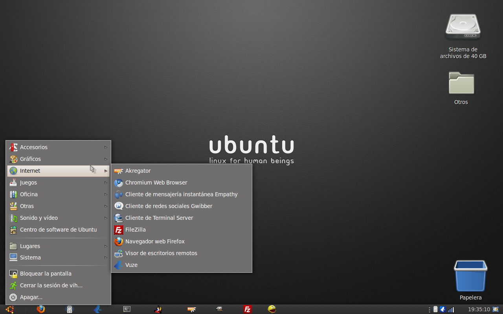503x314 pixels.
Task: Launch Firefox from the bottom panel
Action: [x=40, y=309]
